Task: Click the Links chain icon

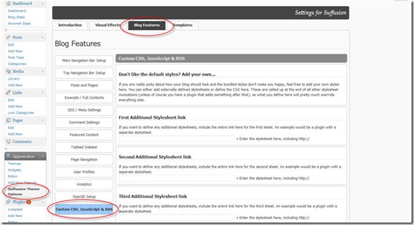Action: pos(9,93)
